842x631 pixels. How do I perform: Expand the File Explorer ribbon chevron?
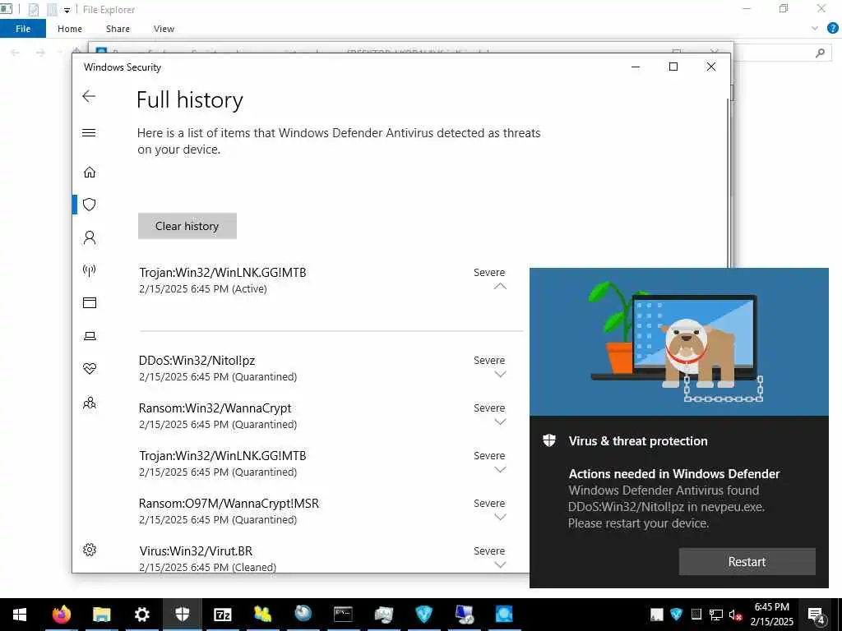pos(815,29)
